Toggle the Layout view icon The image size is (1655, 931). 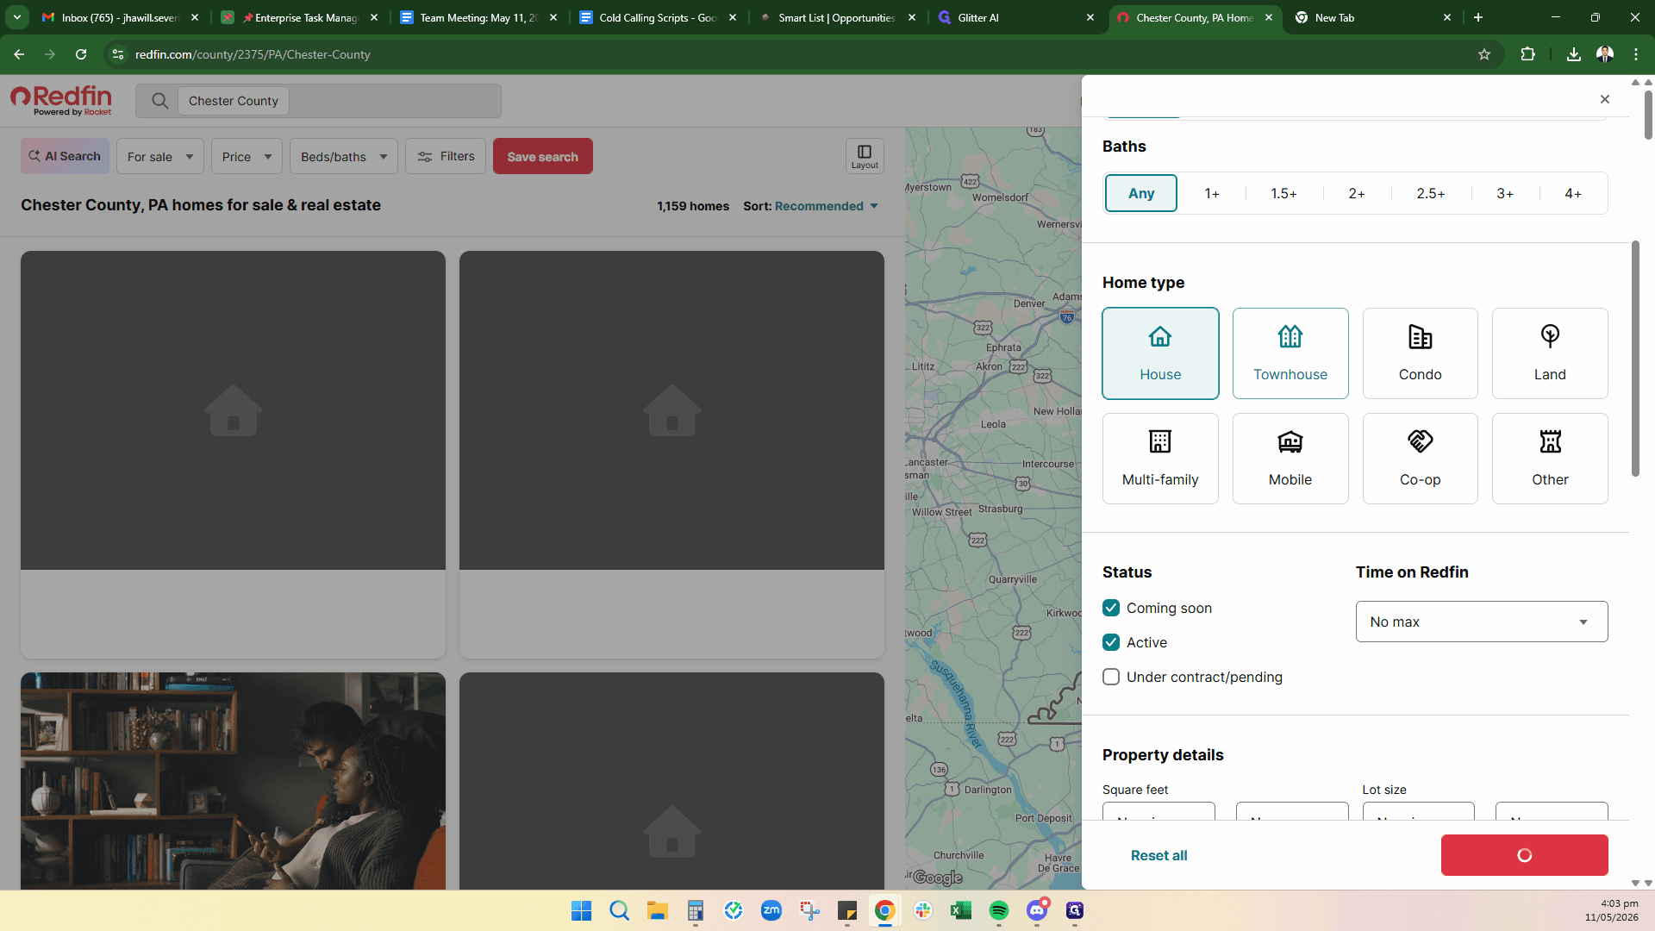(865, 156)
